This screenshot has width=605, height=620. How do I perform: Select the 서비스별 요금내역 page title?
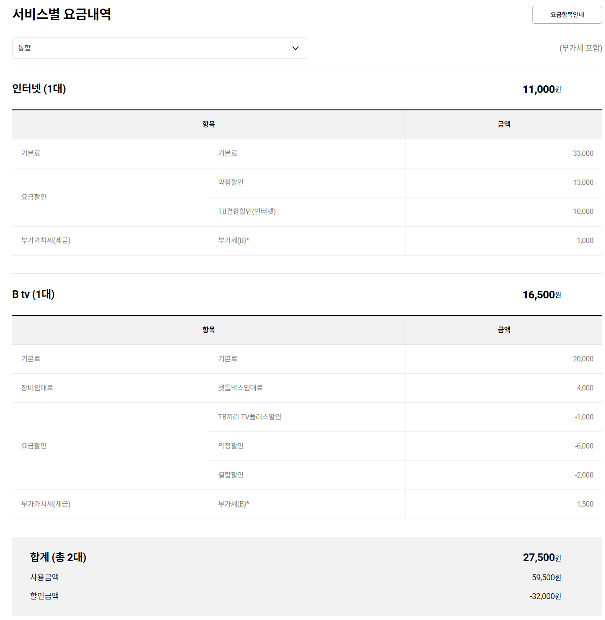point(62,14)
